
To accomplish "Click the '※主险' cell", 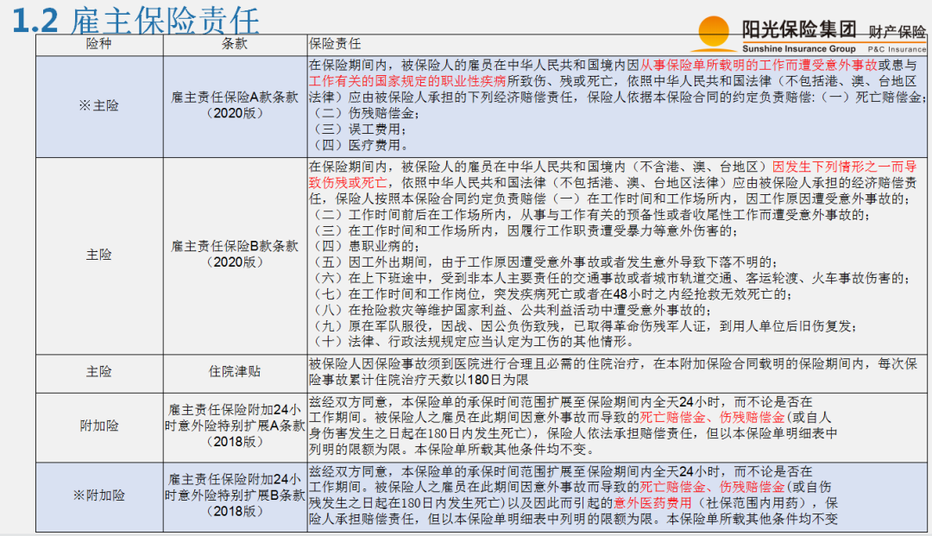I will tap(99, 106).
